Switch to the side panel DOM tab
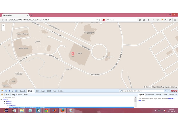 click(x=165, y=95)
